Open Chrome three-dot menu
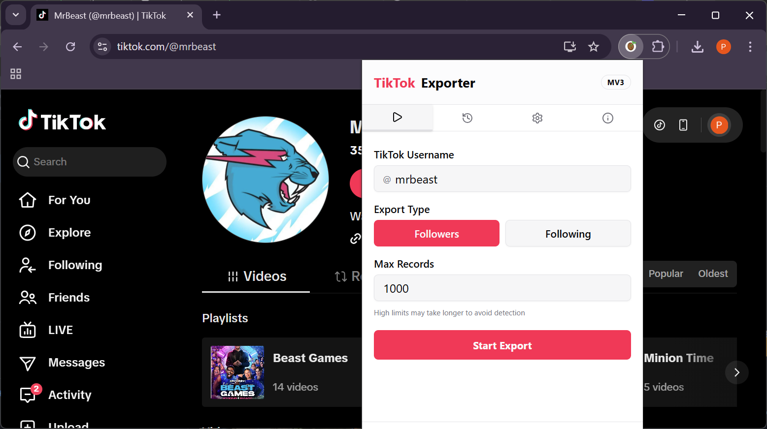 click(750, 47)
